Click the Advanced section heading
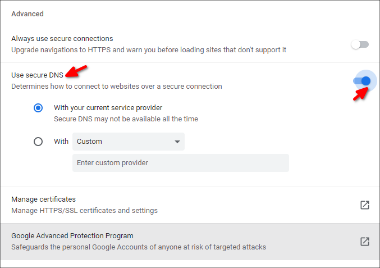 tap(28, 14)
